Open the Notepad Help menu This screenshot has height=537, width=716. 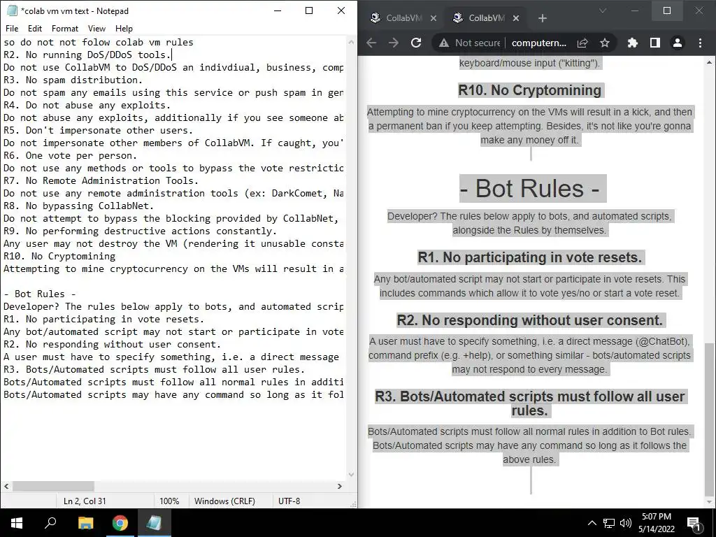124,28
